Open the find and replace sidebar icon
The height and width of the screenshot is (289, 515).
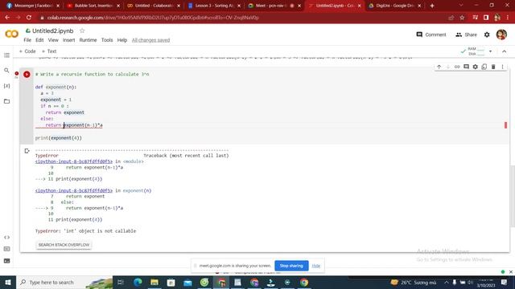6,71
